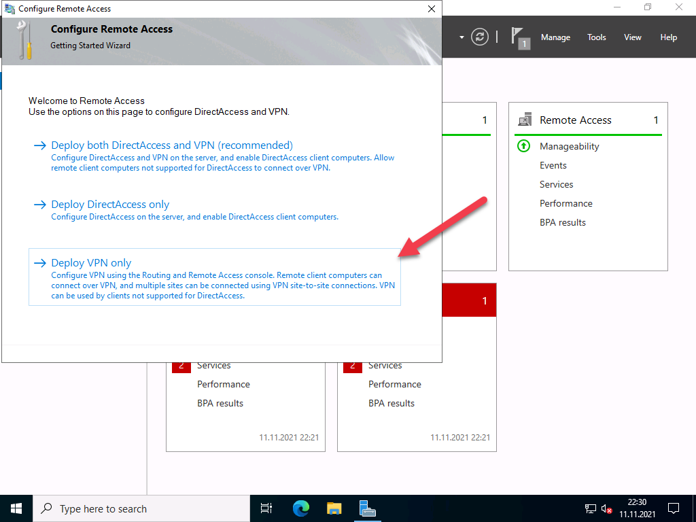Open Performance in Remote Access tile
The height and width of the screenshot is (522, 696).
[566, 204]
